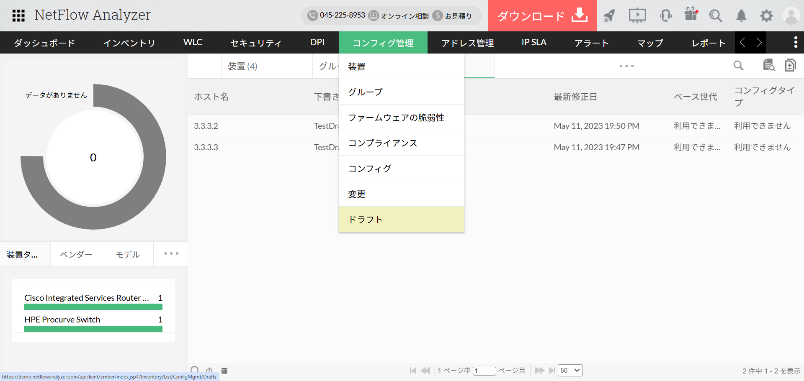The image size is (804, 381).
Task: Click the headset support icon
Action: pos(665,16)
